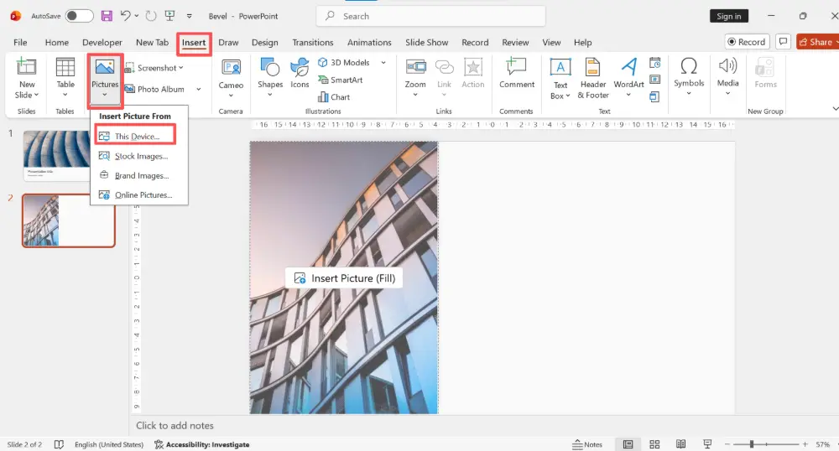Open the Zoom insert tool
Image resolution: width=839 pixels, height=451 pixels.
(x=415, y=79)
